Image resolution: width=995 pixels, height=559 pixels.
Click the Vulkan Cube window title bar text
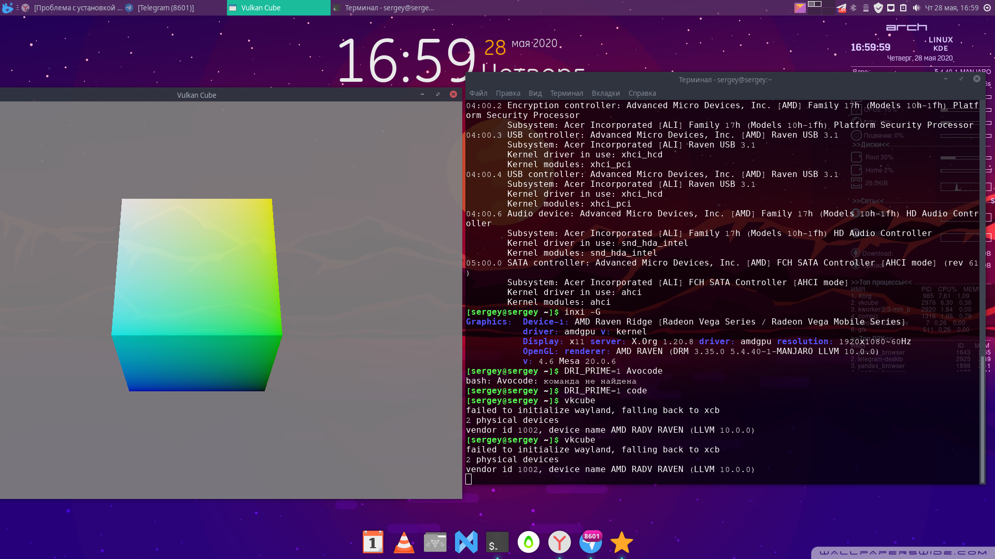[196, 95]
